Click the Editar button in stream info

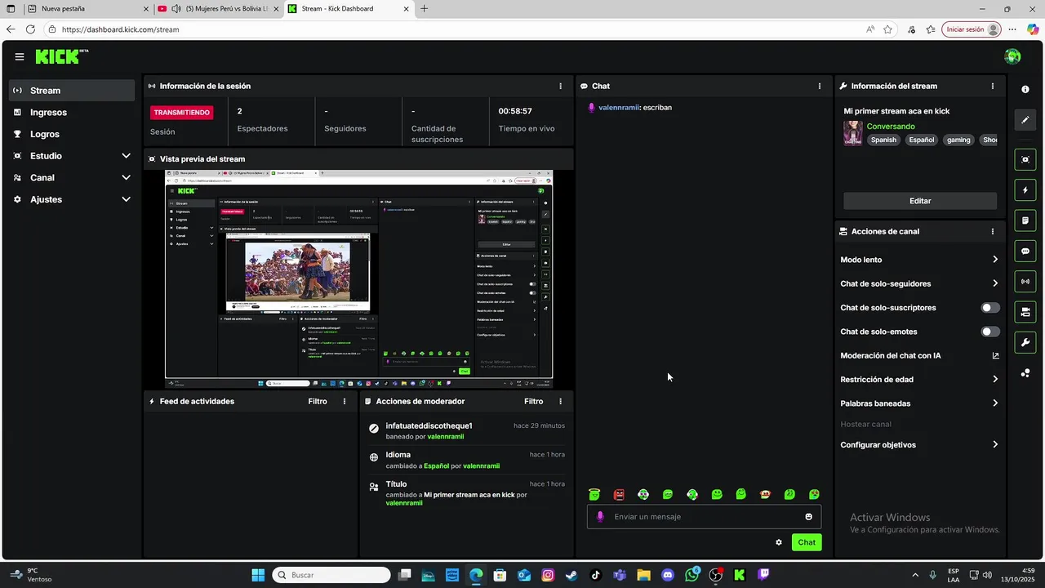coord(920,201)
